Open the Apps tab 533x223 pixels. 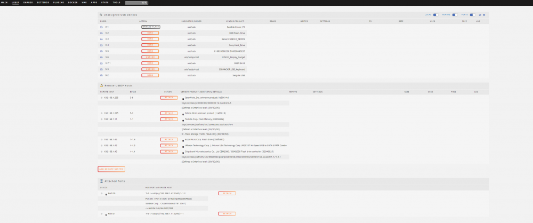[x=94, y=3]
